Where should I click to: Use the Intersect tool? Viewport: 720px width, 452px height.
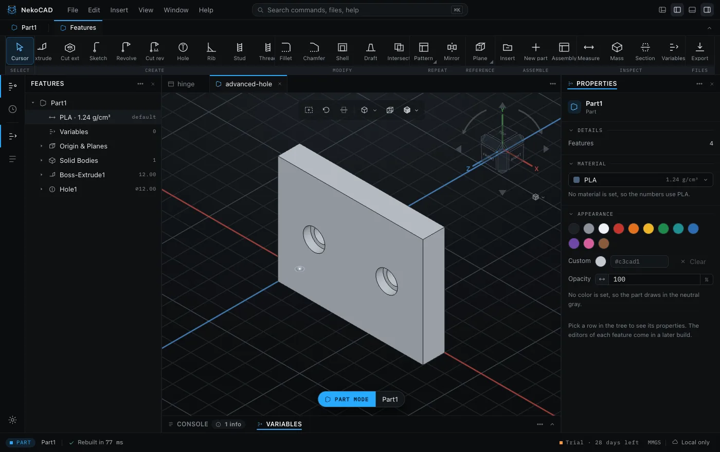(x=399, y=51)
